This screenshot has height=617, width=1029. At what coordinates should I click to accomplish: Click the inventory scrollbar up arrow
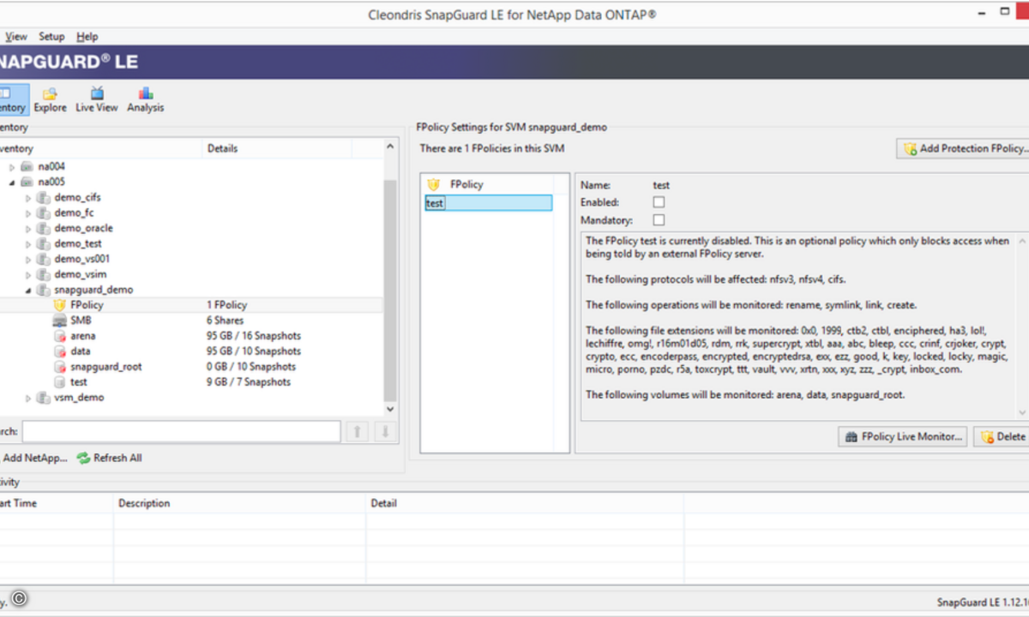pos(390,147)
